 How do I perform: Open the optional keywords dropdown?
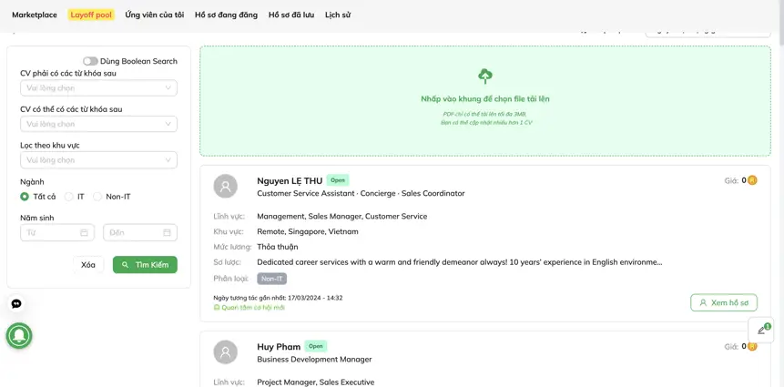[x=98, y=124]
